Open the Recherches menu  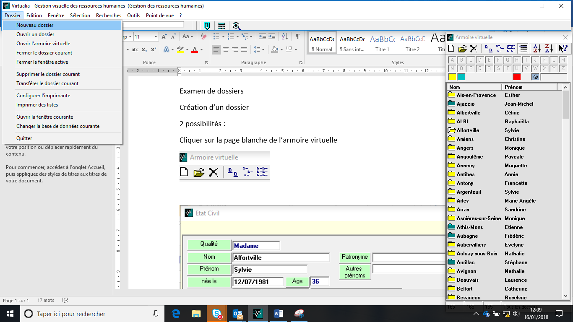click(109, 16)
